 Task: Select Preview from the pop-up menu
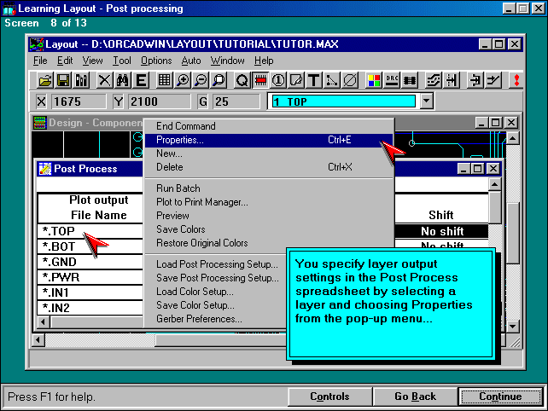pyautogui.click(x=172, y=216)
